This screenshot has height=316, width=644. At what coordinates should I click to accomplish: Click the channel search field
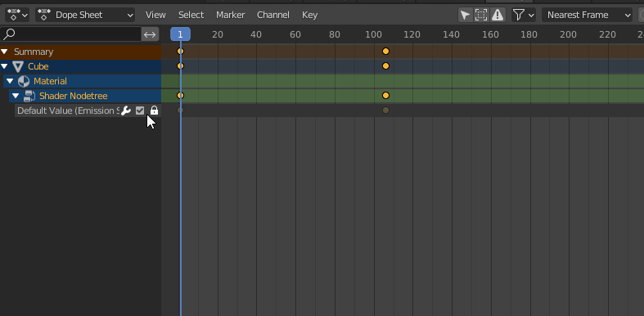click(x=70, y=34)
